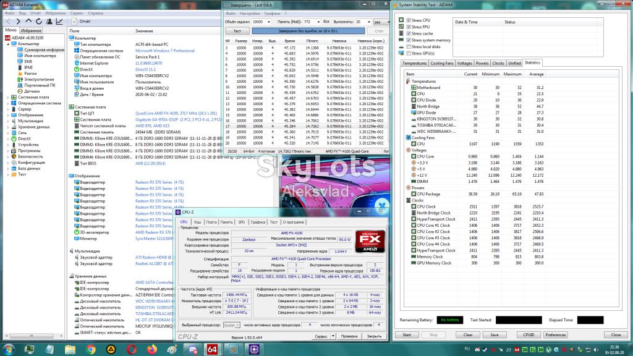Image resolution: width=633 pixels, height=356 pixels.
Task: Click the Отчёт report icon in AIDA64 toolbar
Action: (74, 22)
